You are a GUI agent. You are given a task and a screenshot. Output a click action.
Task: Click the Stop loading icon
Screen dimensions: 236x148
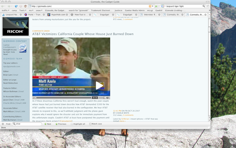point(21,6)
